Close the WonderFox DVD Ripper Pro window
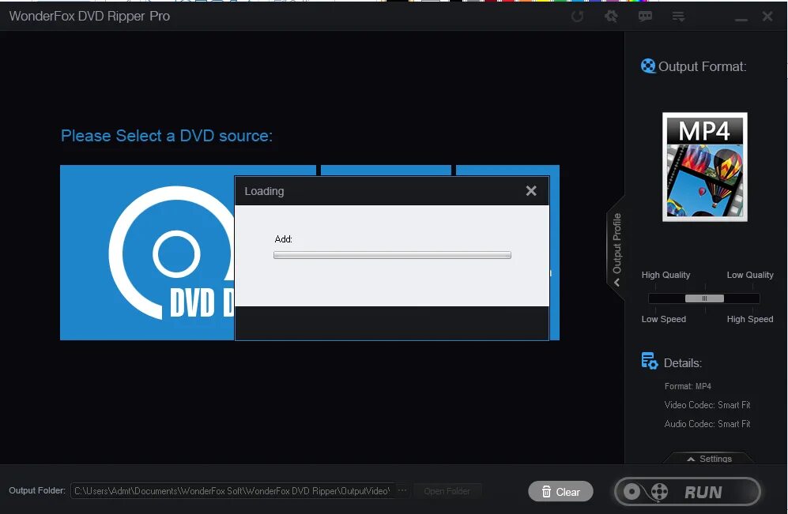 [x=767, y=16]
